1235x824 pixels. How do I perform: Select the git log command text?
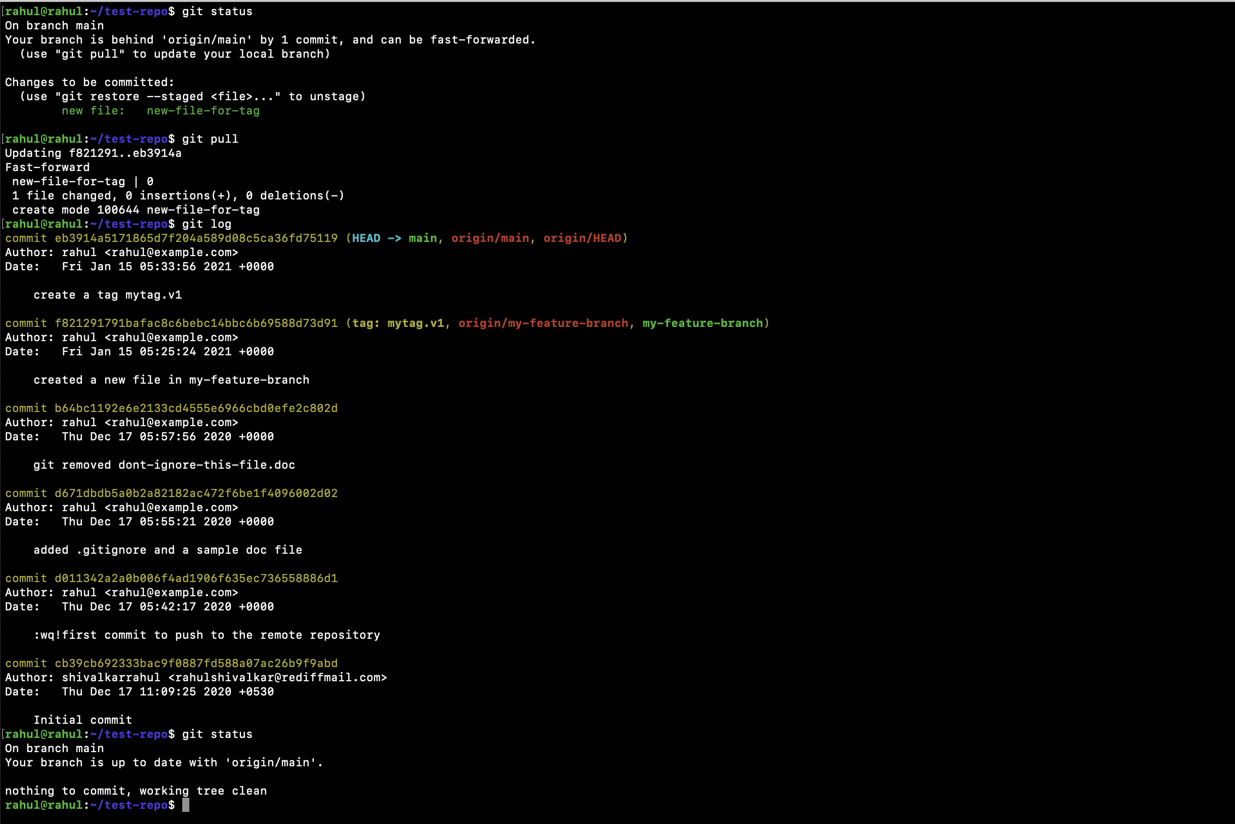[208, 224]
